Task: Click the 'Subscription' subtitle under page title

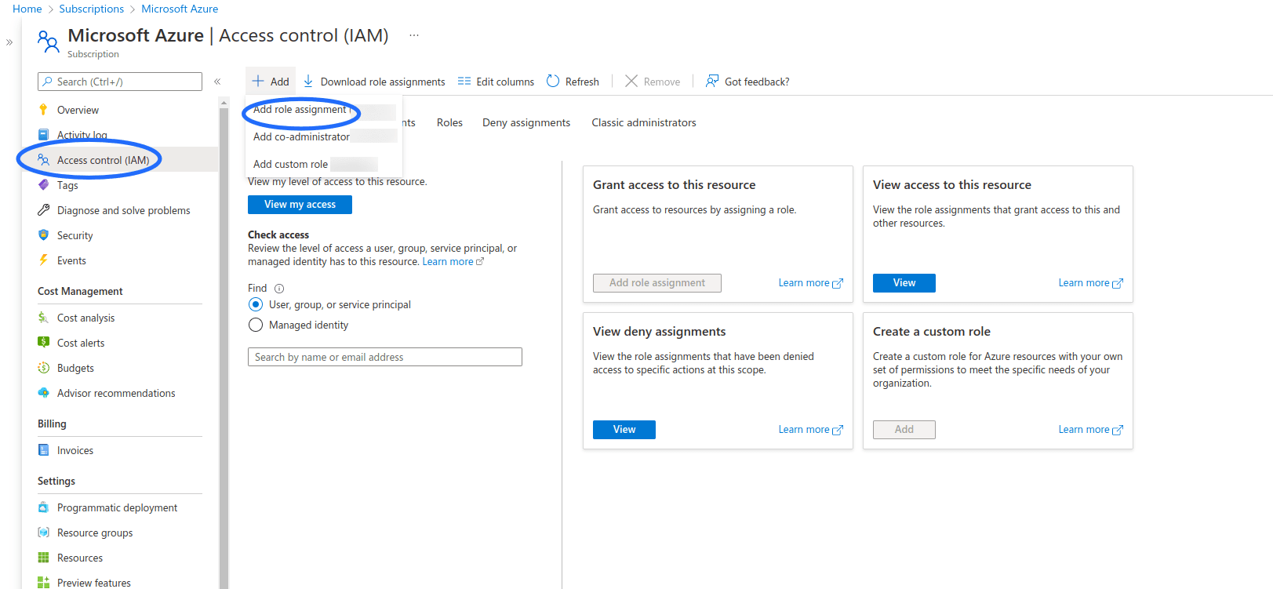Action: [x=93, y=54]
